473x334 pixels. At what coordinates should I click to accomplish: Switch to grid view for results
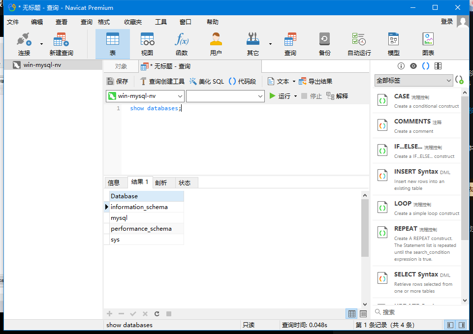click(352, 314)
